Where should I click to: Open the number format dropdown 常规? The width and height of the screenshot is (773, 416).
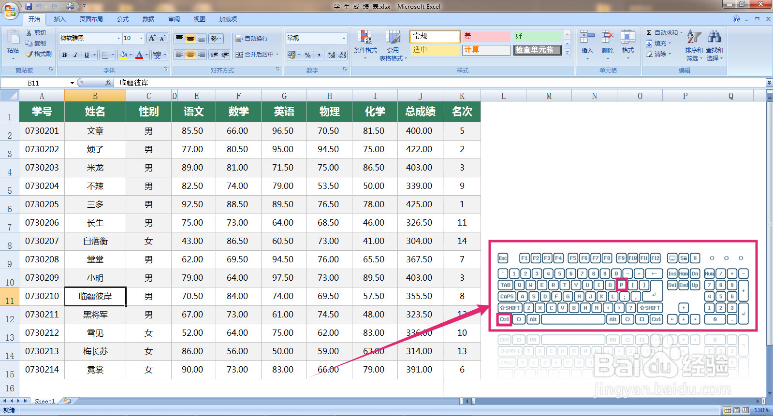(x=344, y=38)
